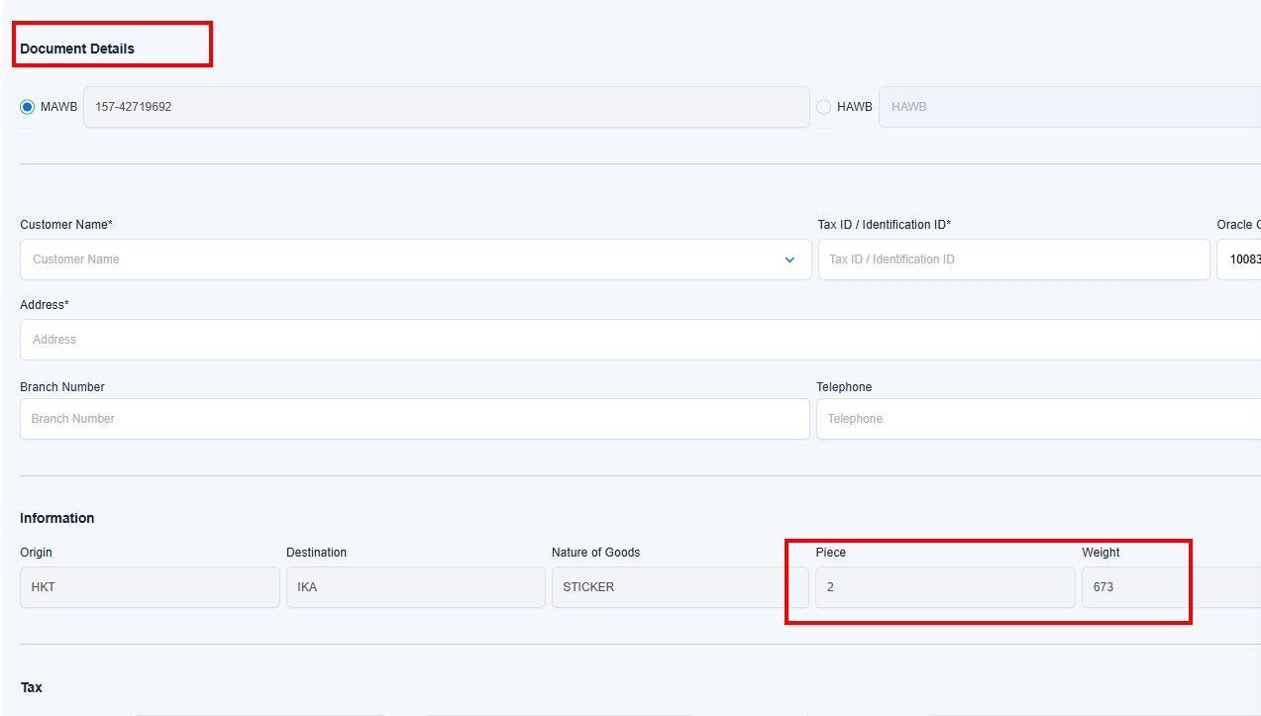Viewport: 1261px width, 716px height.
Task: Focus the Telephone input field
Action: 1035,419
